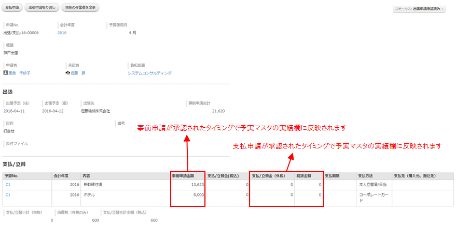Click the applicant user icon
Image resolution: width=456 pixels, height=225 pixels.
click(5, 73)
